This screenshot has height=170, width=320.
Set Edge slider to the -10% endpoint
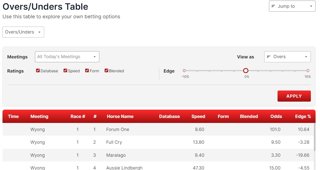(x=184, y=71)
